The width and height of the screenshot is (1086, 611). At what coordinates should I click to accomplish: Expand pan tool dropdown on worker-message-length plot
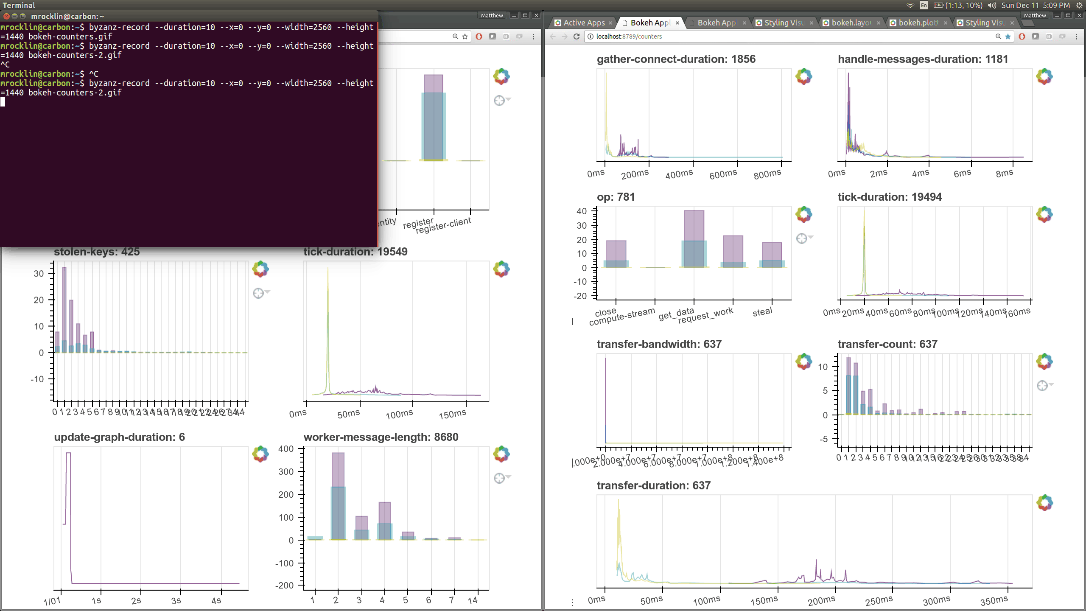[508, 477]
